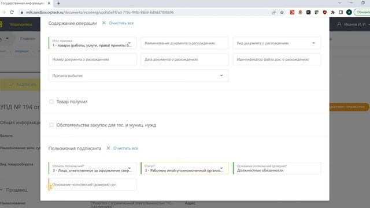370x208 pixels.
Task: Click Основание полномочий (доверия) орг. field
Action: point(92,184)
